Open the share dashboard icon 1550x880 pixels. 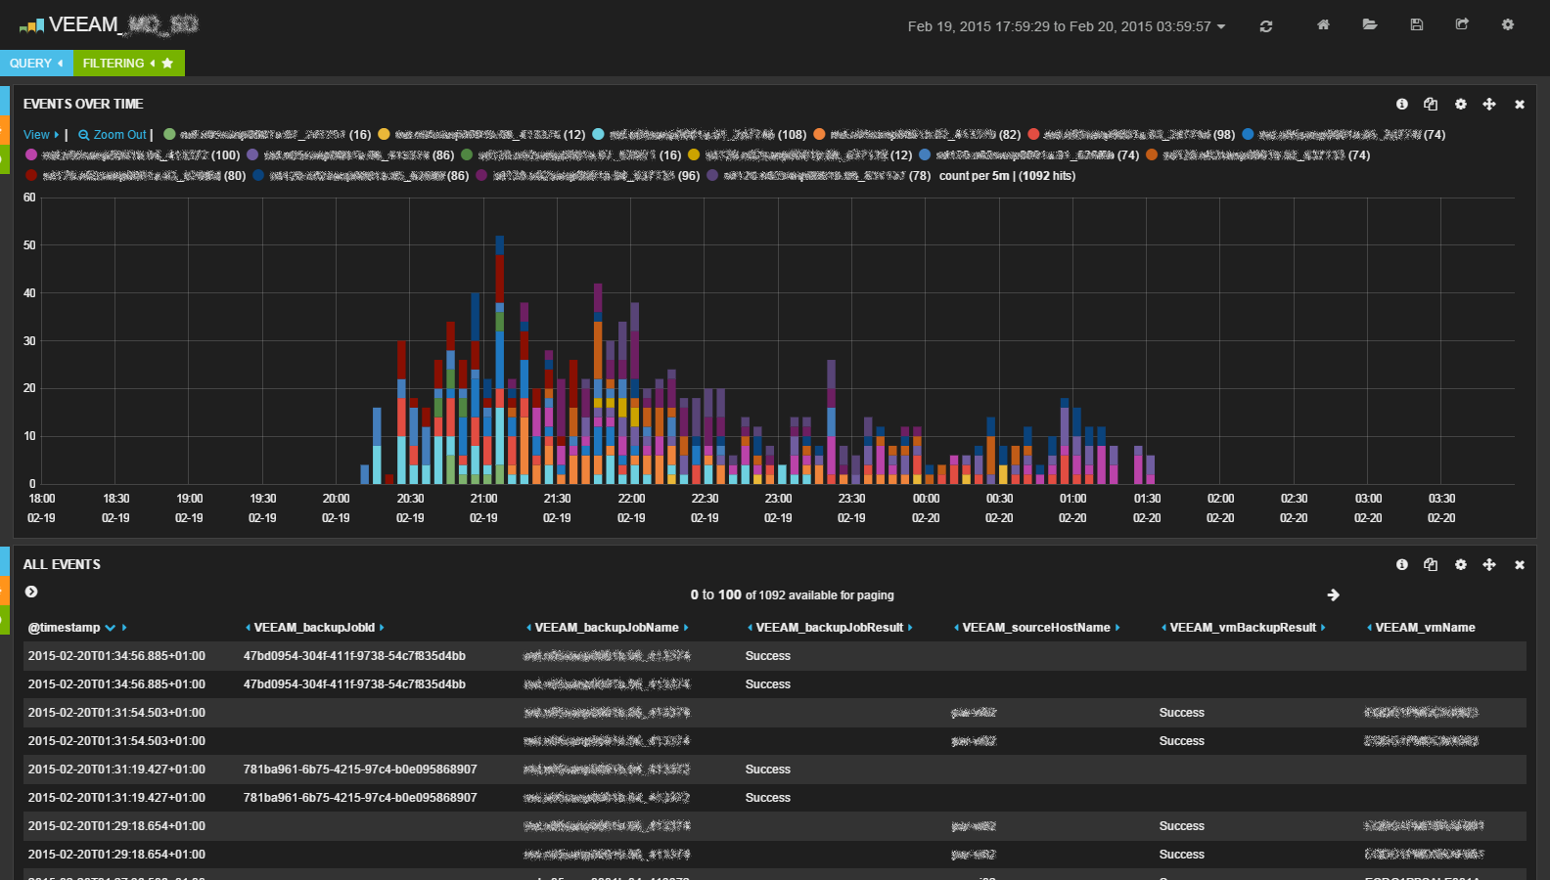1462,24
